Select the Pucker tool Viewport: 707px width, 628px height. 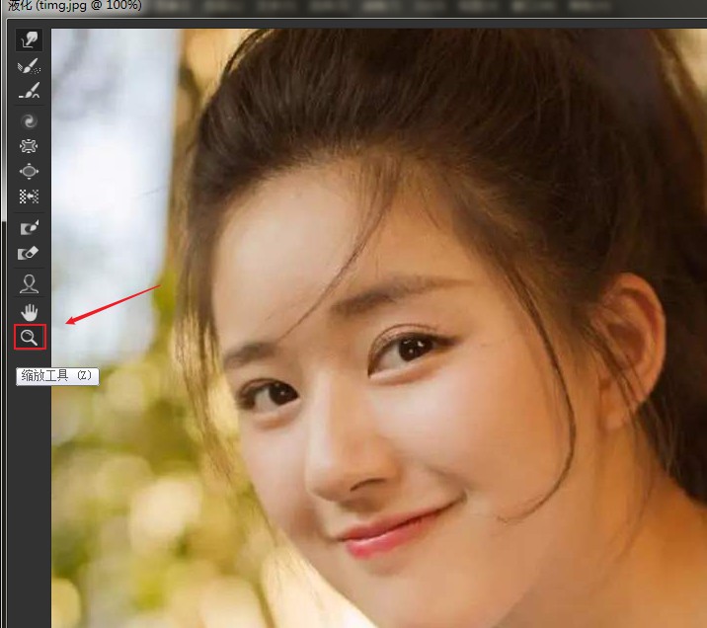(30, 146)
